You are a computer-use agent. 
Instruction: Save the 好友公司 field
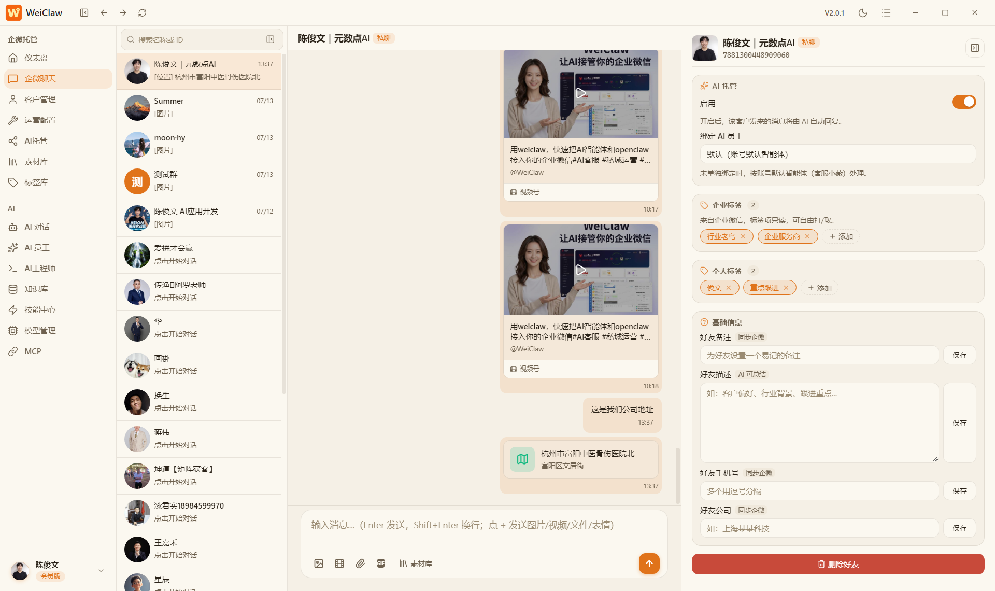[960, 528]
